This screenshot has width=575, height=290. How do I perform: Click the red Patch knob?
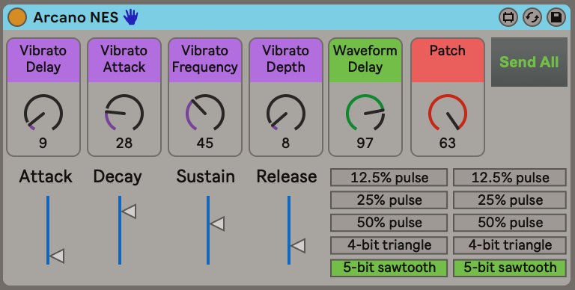pyautogui.click(x=448, y=113)
